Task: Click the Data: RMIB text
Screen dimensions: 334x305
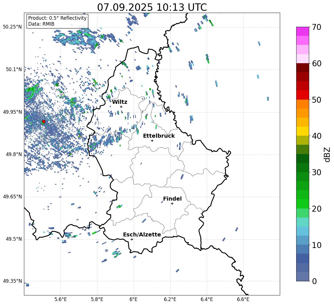Action: pos(41,24)
